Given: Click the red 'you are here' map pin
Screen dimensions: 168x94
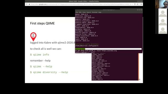Looking at the screenshot, I should [x=33, y=37].
